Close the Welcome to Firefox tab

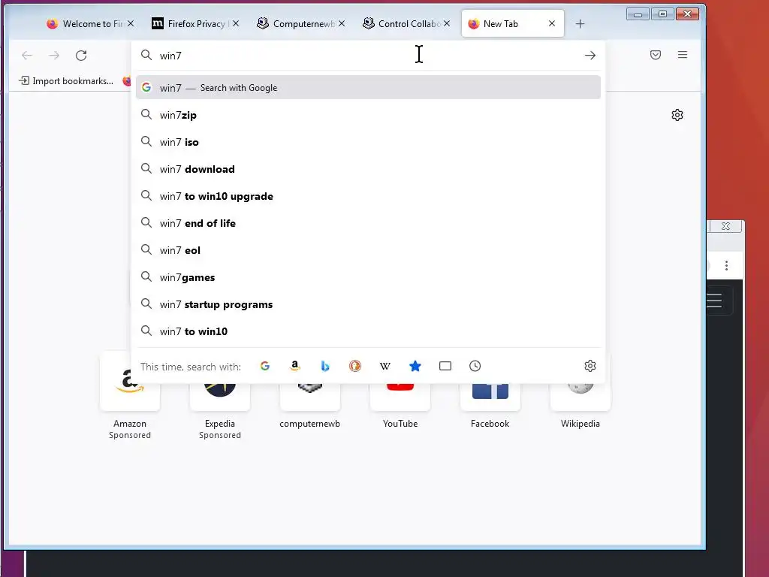(131, 23)
